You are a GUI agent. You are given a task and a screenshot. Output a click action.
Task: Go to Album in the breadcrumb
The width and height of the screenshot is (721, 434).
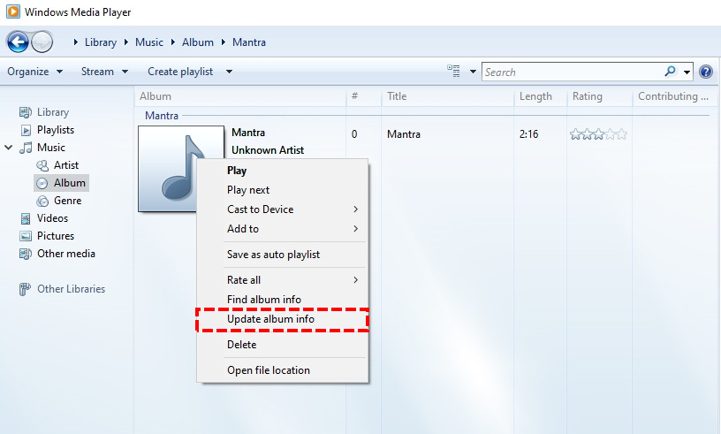pos(198,42)
